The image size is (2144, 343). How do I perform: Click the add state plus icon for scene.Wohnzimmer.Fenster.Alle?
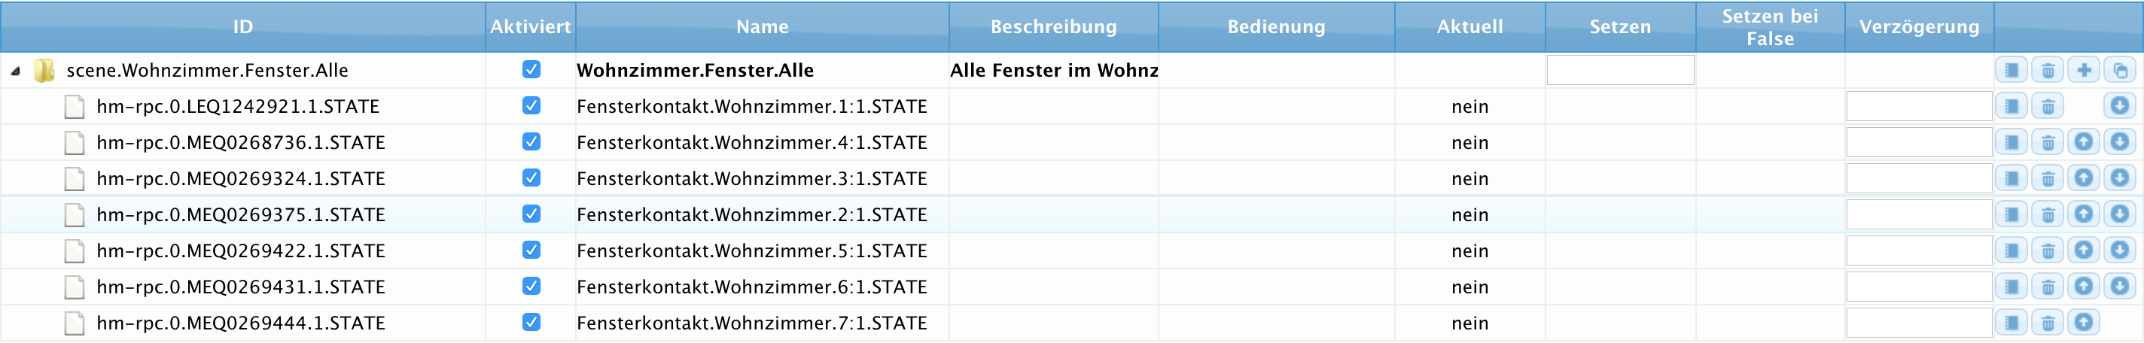tap(2083, 71)
